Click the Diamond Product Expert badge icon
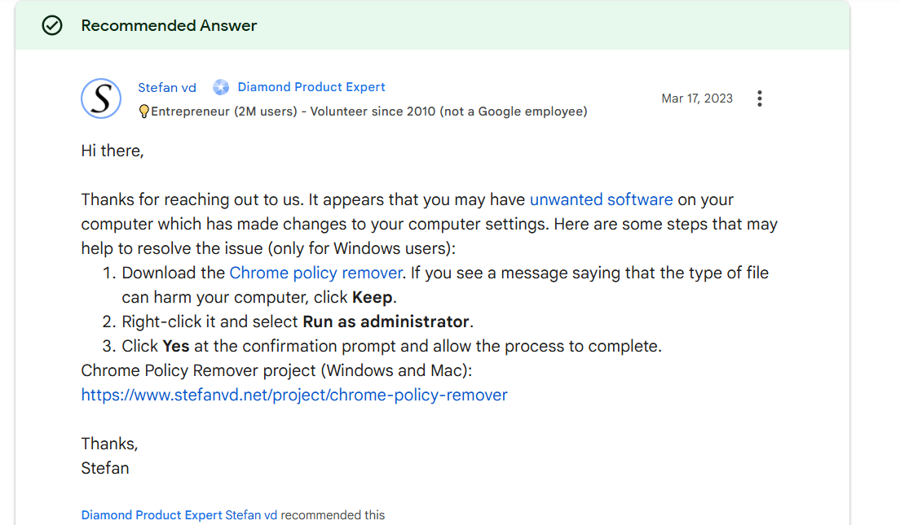The width and height of the screenshot is (900, 525). (221, 87)
